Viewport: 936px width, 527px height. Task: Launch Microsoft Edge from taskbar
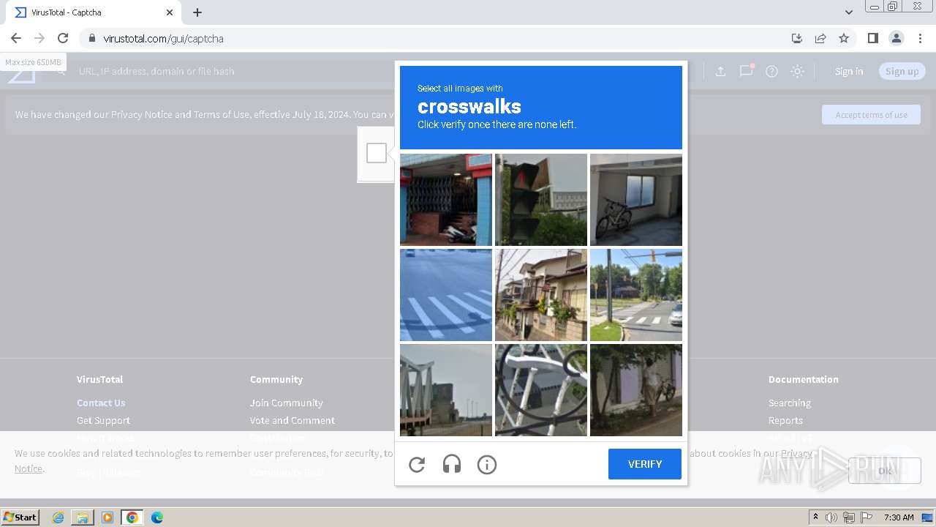point(157,517)
